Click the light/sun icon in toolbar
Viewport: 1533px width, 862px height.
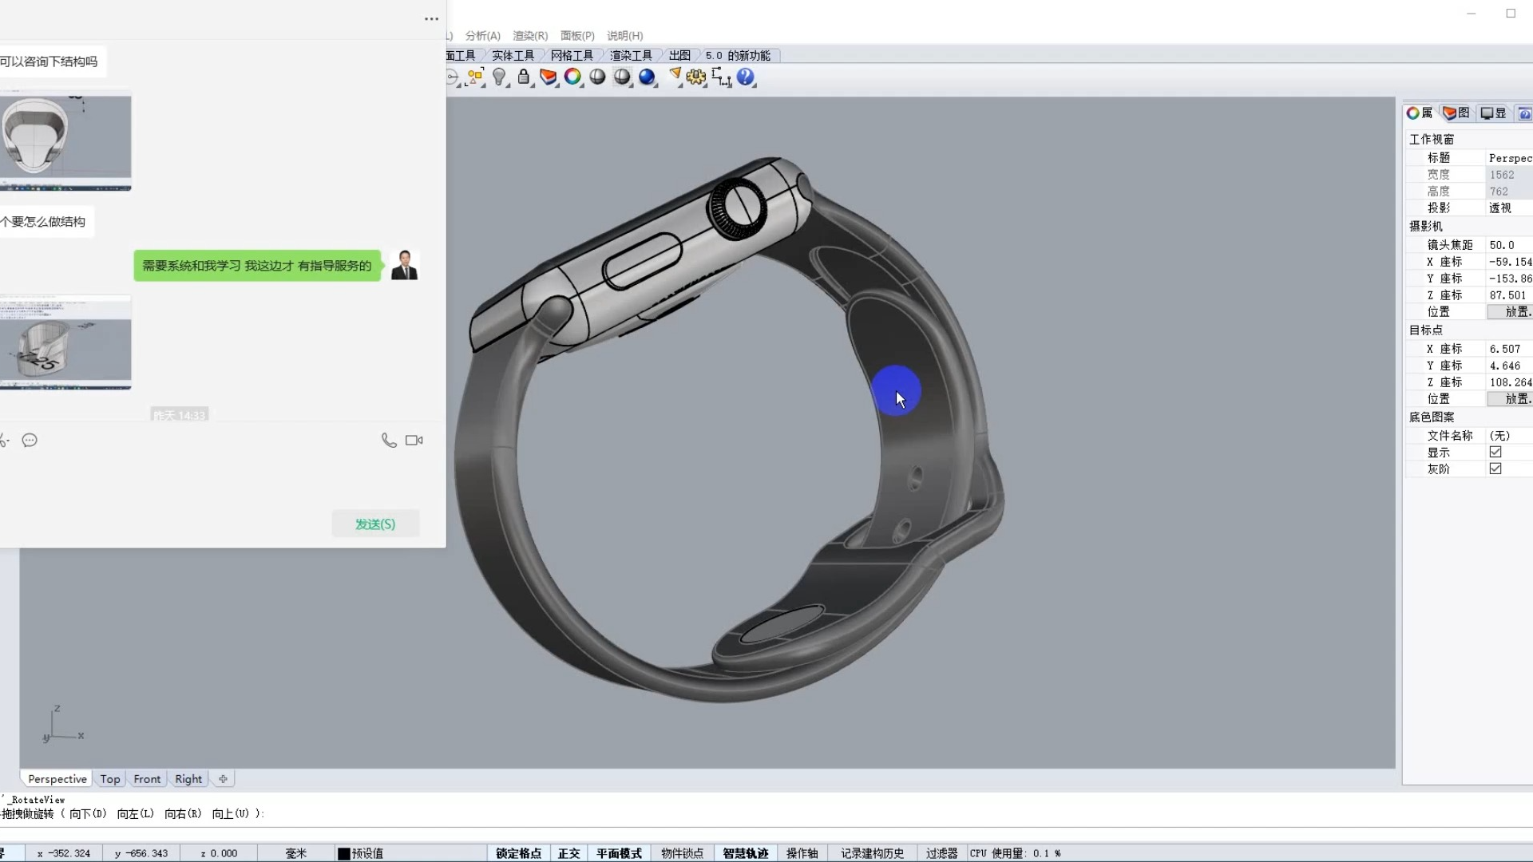pos(498,77)
